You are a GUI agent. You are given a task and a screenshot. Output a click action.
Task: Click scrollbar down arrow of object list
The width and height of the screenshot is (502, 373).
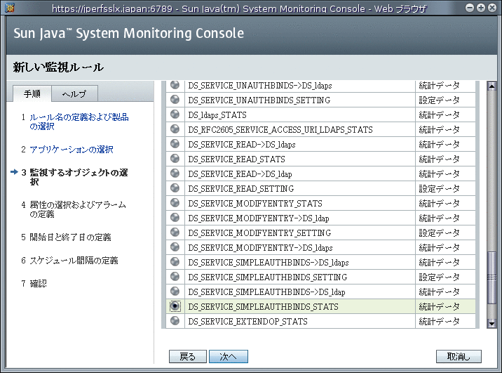click(x=491, y=323)
